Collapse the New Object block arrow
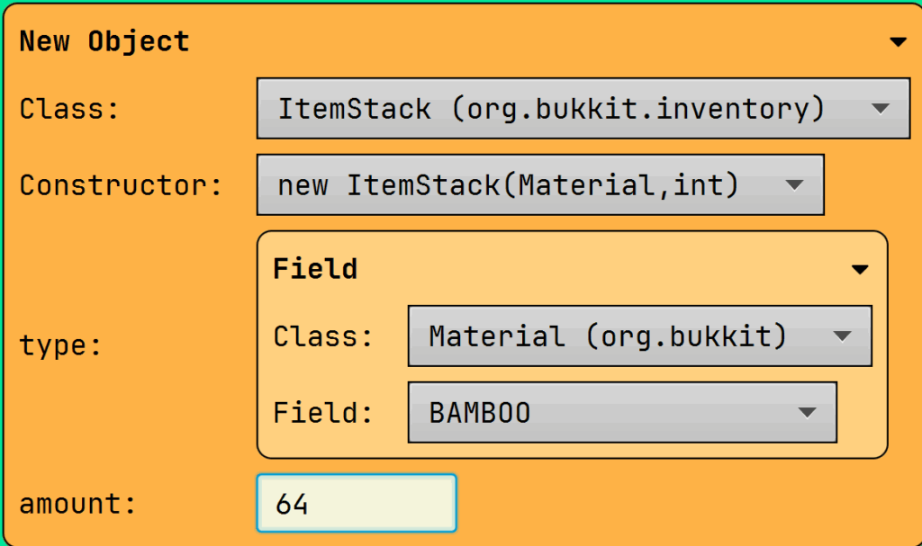The width and height of the screenshot is (922, 546). coord(897,42)
